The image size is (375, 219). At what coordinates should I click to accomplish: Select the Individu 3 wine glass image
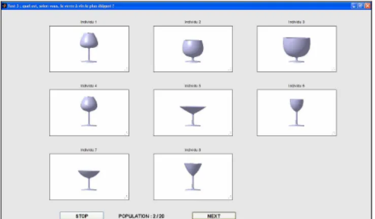click(297, 49)
